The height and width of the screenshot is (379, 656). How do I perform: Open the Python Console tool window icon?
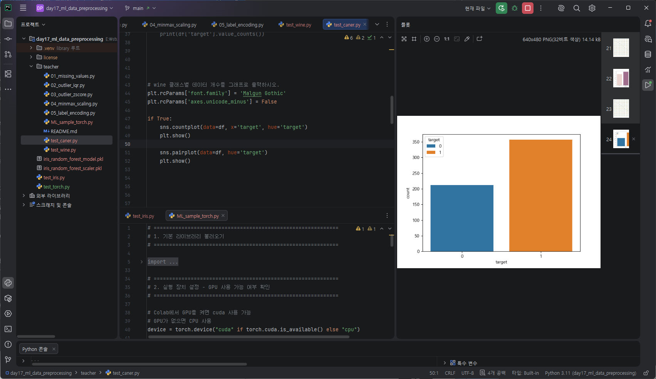pyautogui.click(x=8, y=283)
